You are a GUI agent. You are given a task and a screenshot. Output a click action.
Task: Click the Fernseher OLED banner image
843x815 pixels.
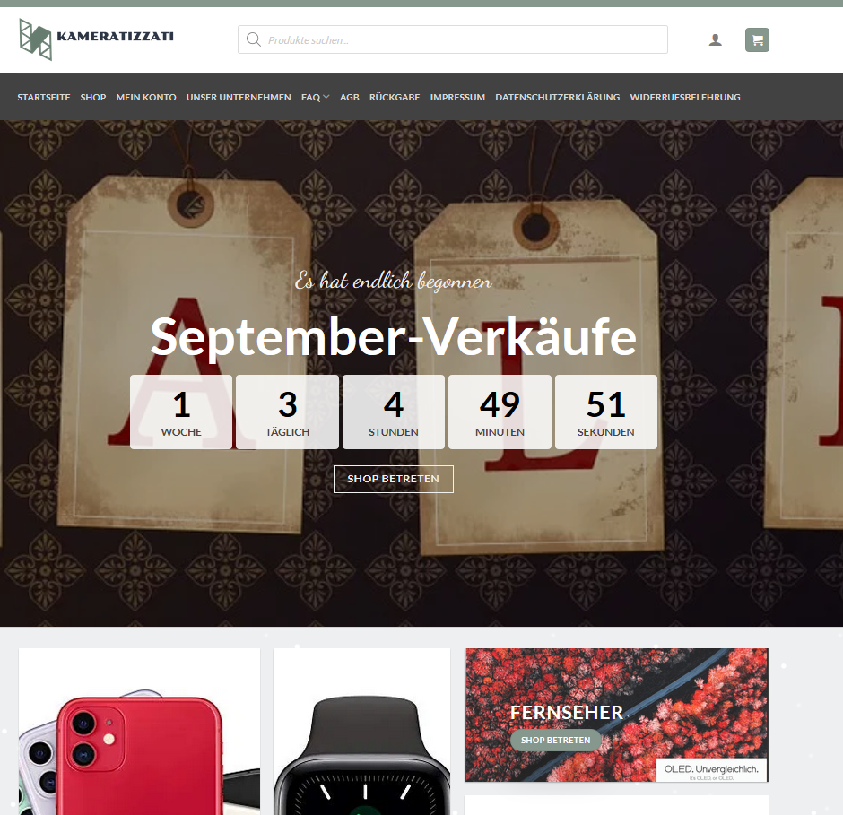pyautogui.click(x=616, y=715)
